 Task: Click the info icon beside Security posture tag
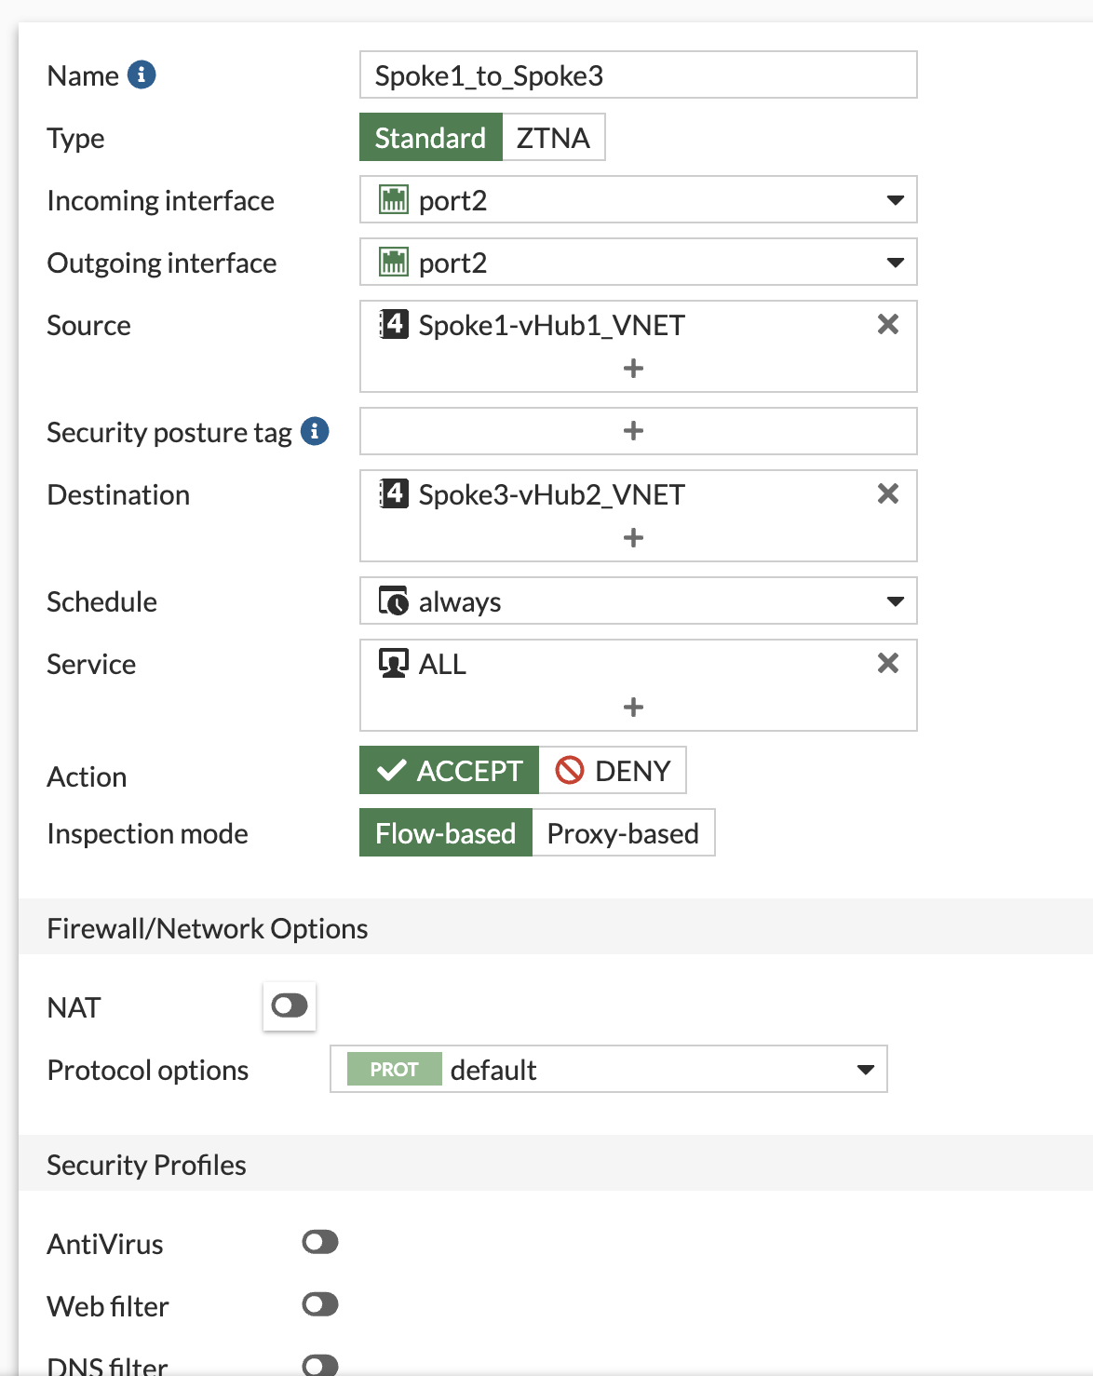[x=316, y=431]
